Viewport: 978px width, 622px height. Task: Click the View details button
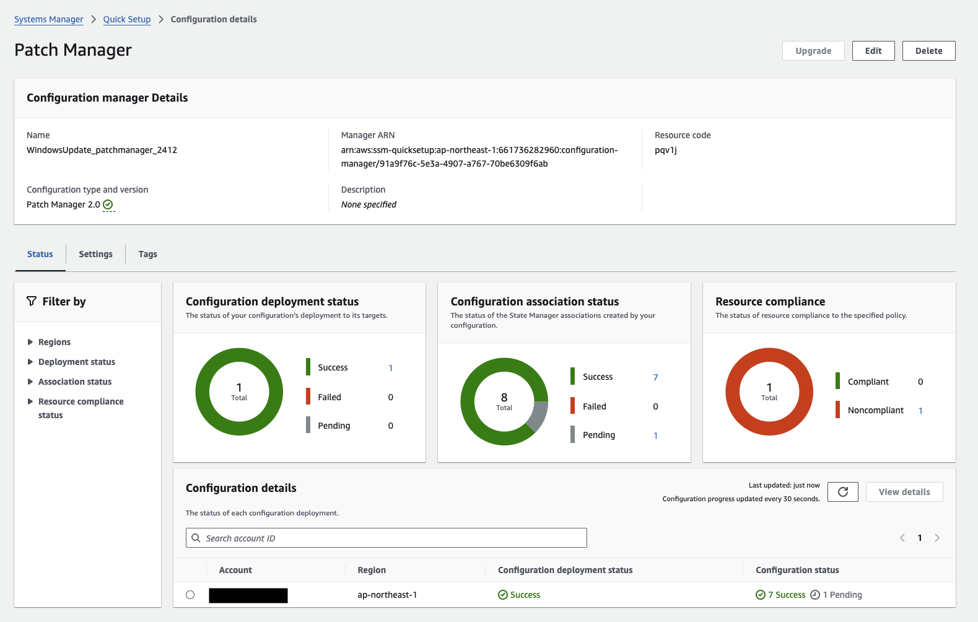tap(904, 492)
